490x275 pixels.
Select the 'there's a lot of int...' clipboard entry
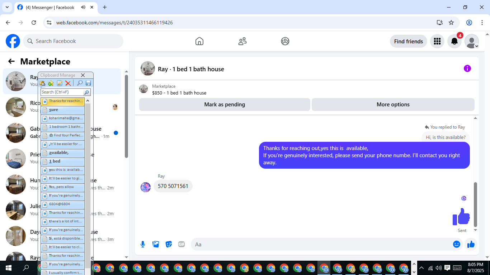coord(62,222)
